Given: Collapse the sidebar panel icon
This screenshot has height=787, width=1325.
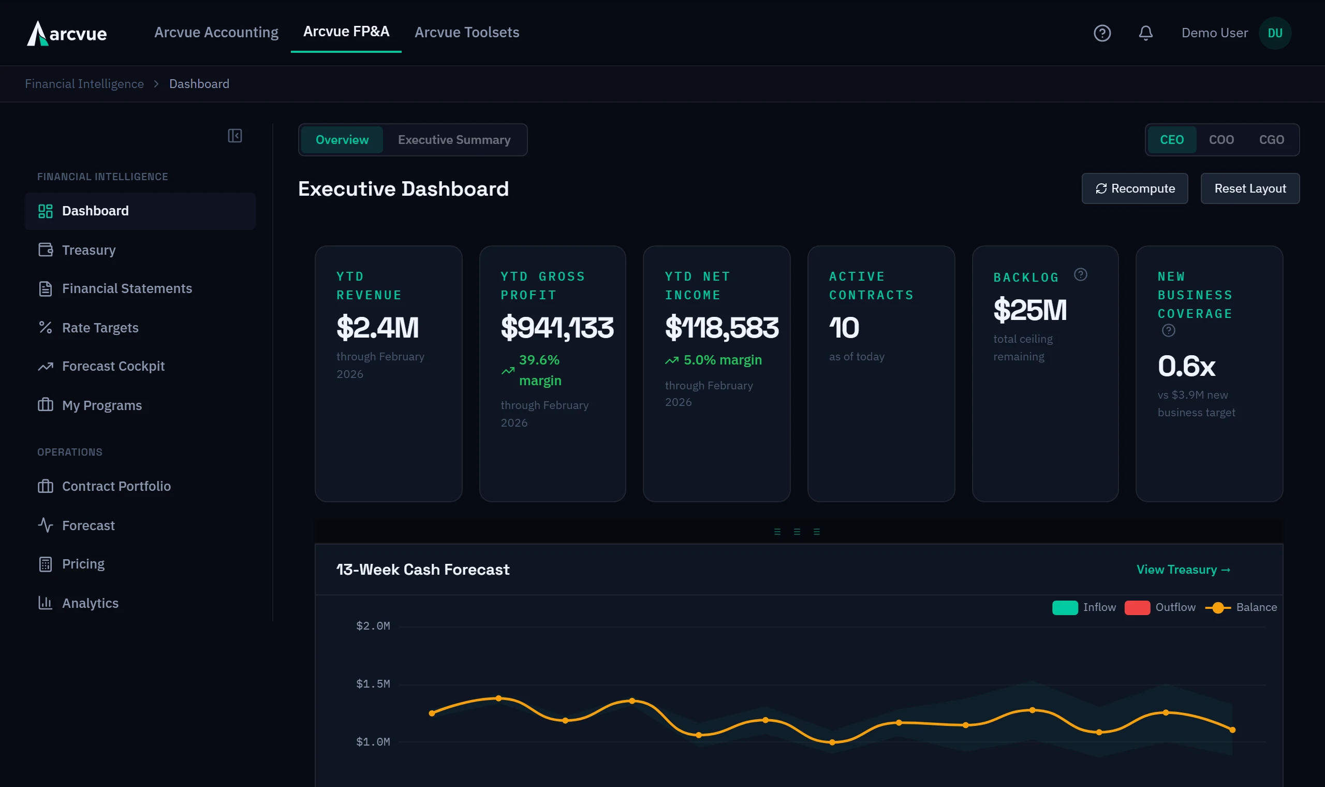Looking at the screenshot, I should 235,136.
